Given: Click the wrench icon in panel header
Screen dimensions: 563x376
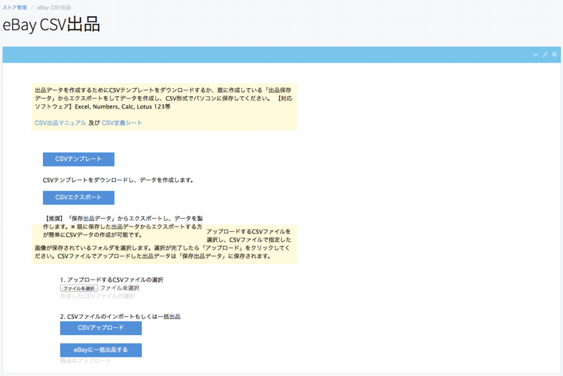Looking at the screenshot, I should click(545, 55).
